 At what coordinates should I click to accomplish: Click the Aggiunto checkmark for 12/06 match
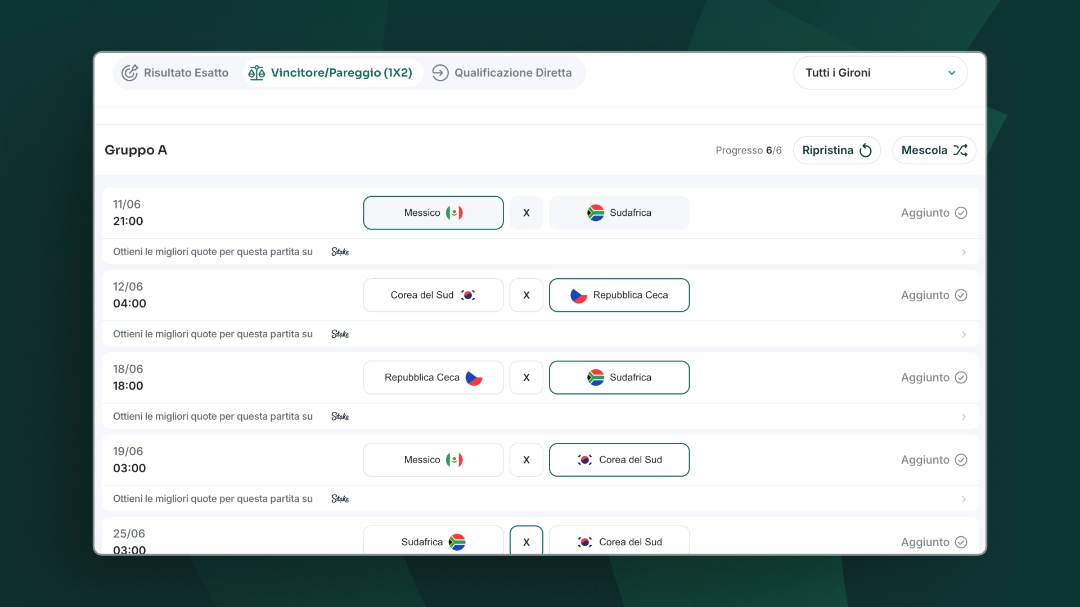[961, 295]
